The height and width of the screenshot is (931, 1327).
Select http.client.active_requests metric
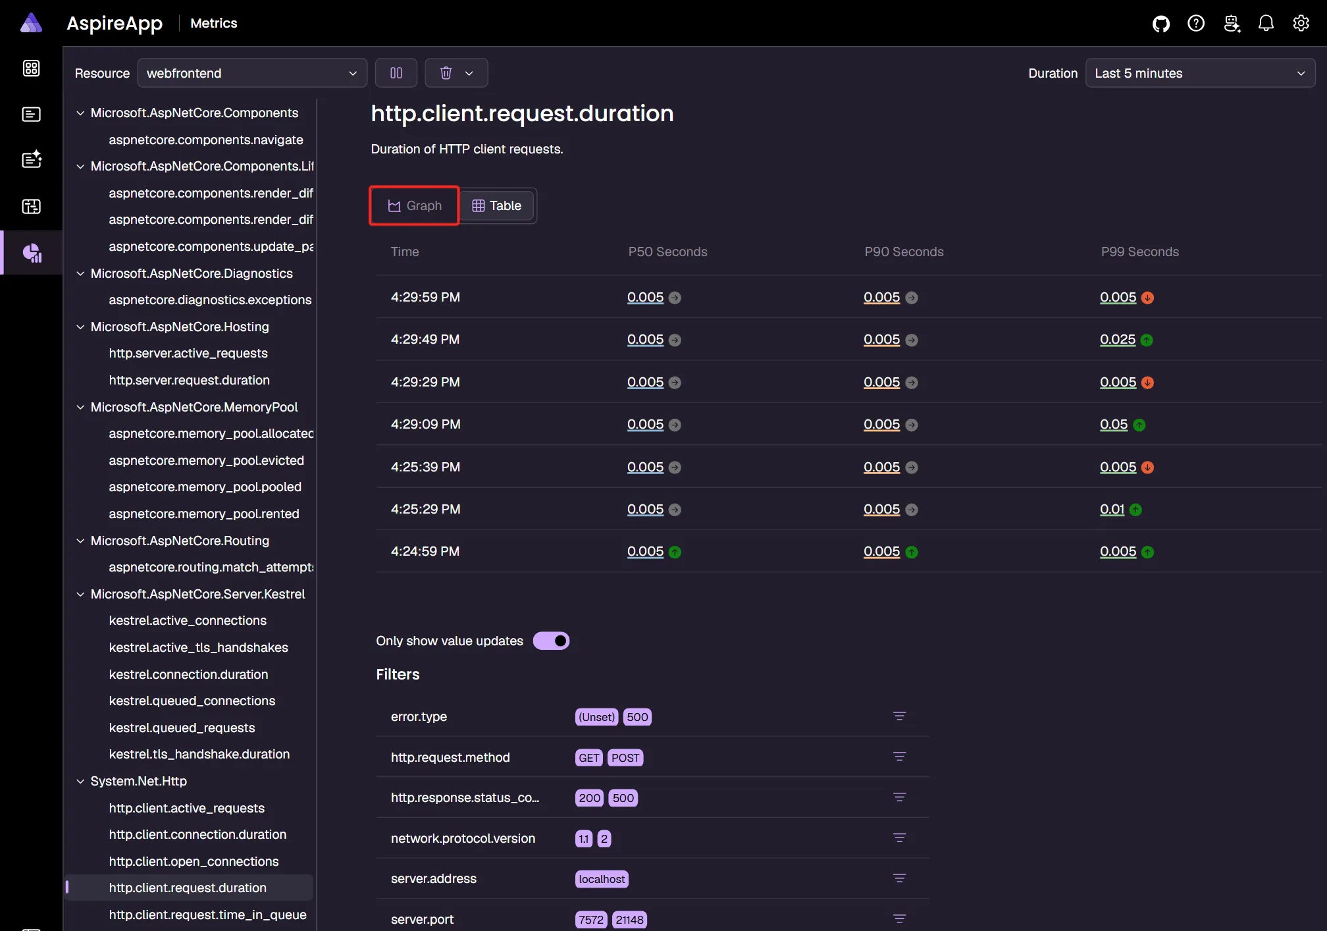pyautogui.click(x=187, y=808)
